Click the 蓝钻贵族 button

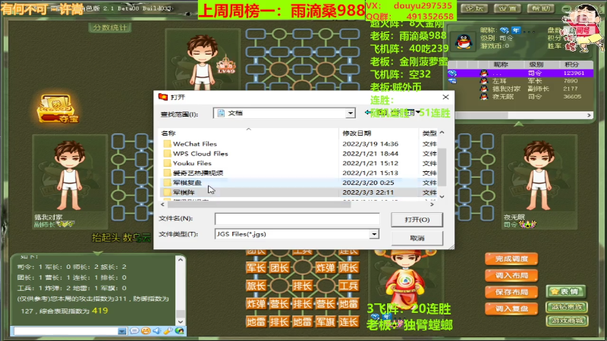(567, 307)
